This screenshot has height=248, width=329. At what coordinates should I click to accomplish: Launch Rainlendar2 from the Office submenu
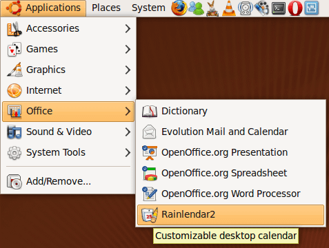click(x=230, y=215)
